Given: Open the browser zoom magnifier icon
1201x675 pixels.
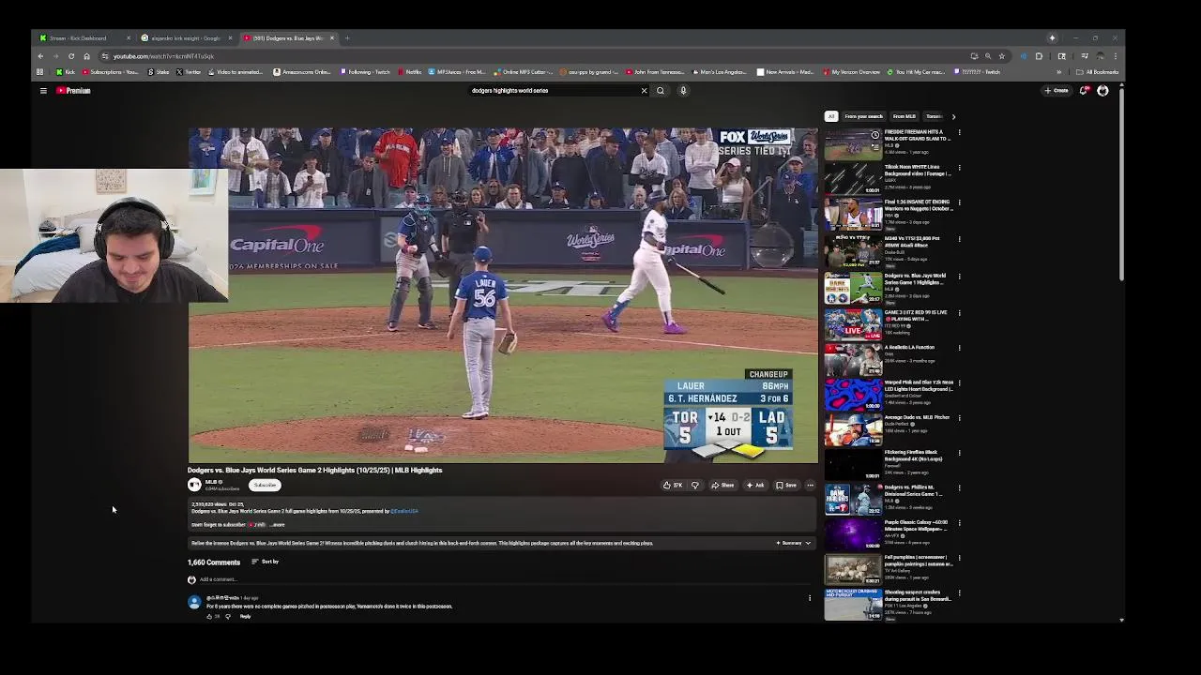Looking at the screenshot, I should (987, 56).
